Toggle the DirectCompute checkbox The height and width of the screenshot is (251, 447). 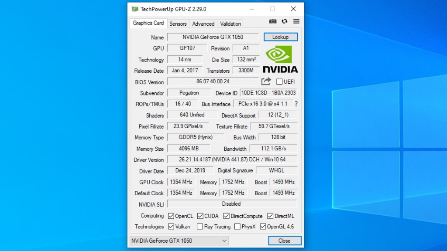(227, 216)
